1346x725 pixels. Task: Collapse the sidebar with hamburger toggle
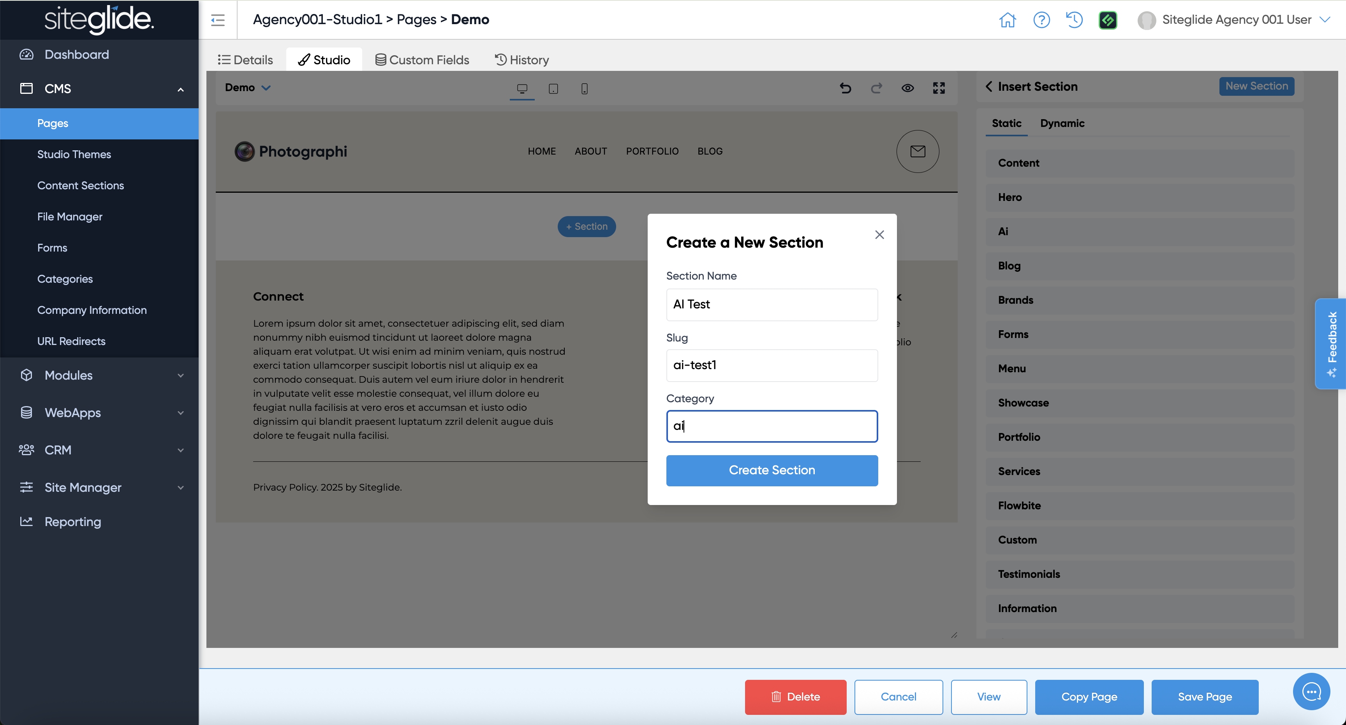coord(218,20)
